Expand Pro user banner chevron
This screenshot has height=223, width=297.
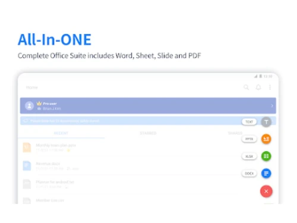pos(272,106)
